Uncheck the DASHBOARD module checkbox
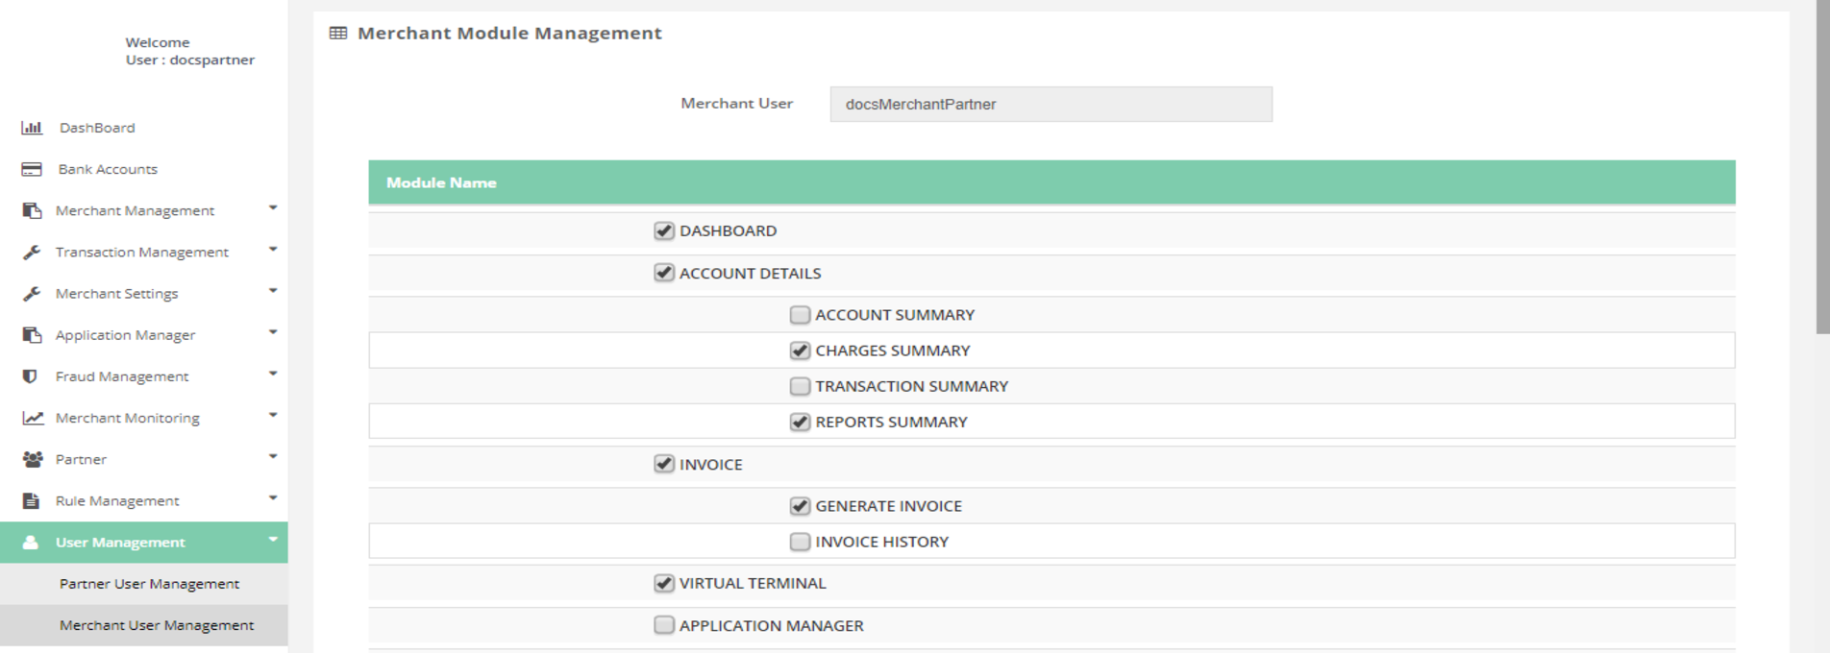The width and height of the screenshot is (1830, 653). click(x=664, y=230)
